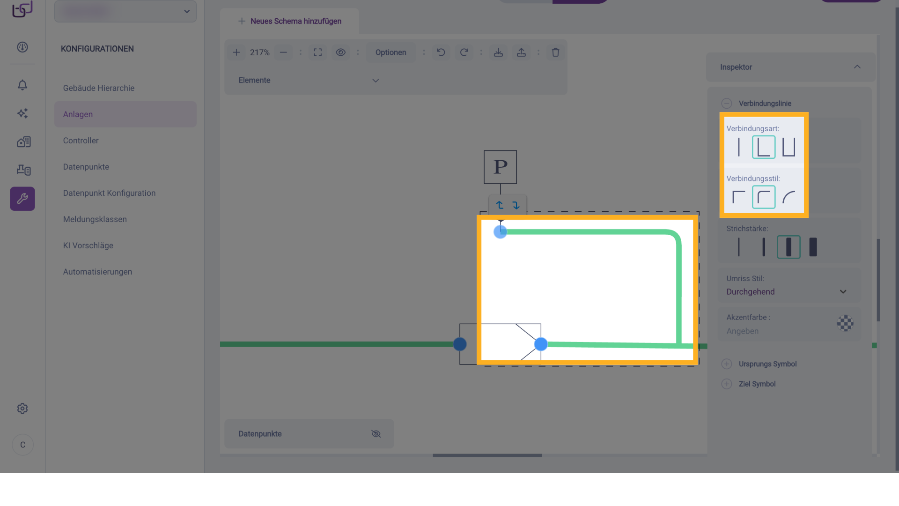The image size is (899, 506).
Task: Click the trash delete icon
Action: tap(555, 52)
